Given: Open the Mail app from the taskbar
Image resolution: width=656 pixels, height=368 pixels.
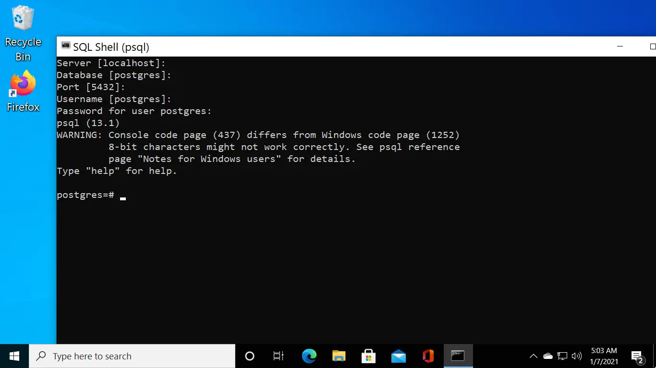Looking at the screenshot, I should 398,356.
